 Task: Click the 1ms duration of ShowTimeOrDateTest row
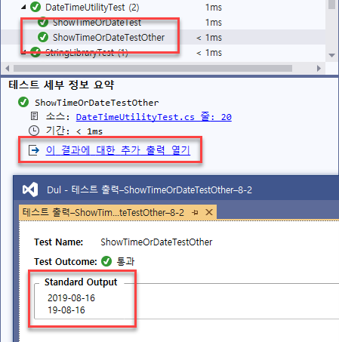214,23
